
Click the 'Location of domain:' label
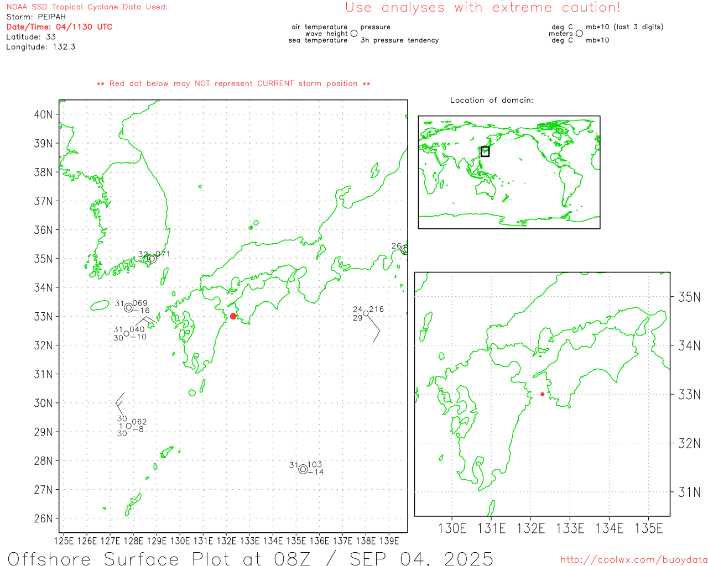point(492,100)
